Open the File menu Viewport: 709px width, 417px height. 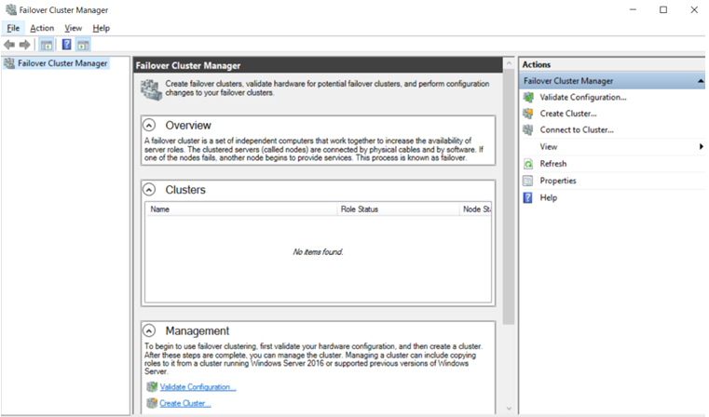tap(13, 28)
